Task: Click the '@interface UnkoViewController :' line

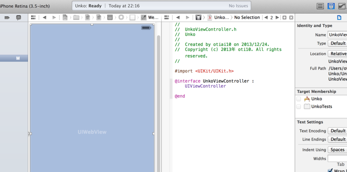Action: point(214,81)
